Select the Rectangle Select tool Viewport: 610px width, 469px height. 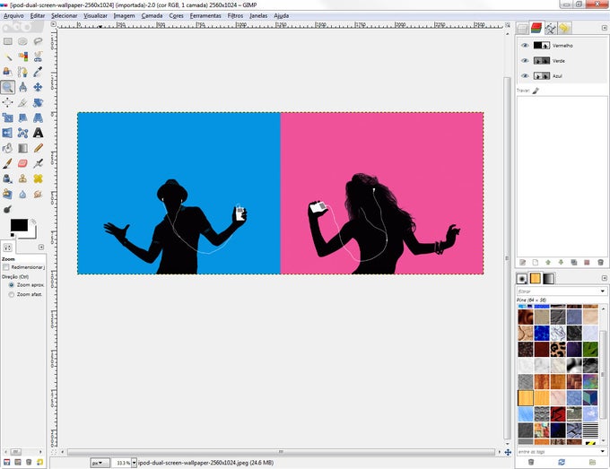point(8,41)
